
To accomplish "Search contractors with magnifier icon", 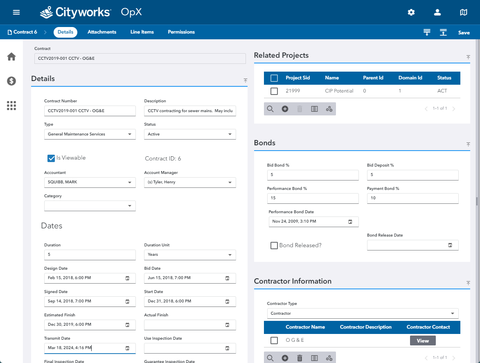I will coord(270,358).
